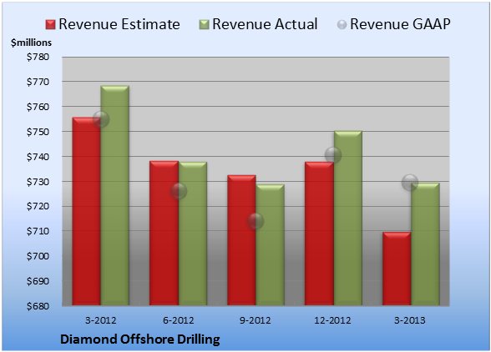491x352 pixels.
Task: Click the '6-2012' x-axis label
Action: pos(178,320)
